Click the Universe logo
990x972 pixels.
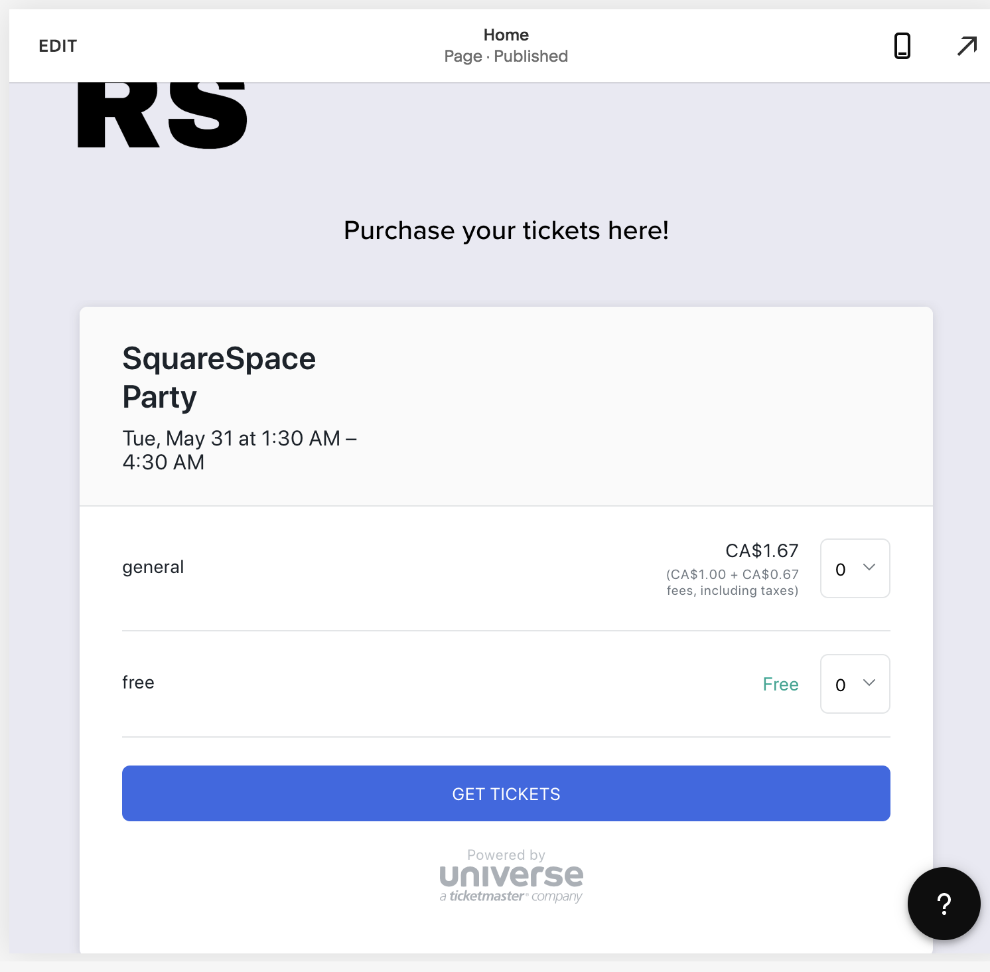(511, 876)
